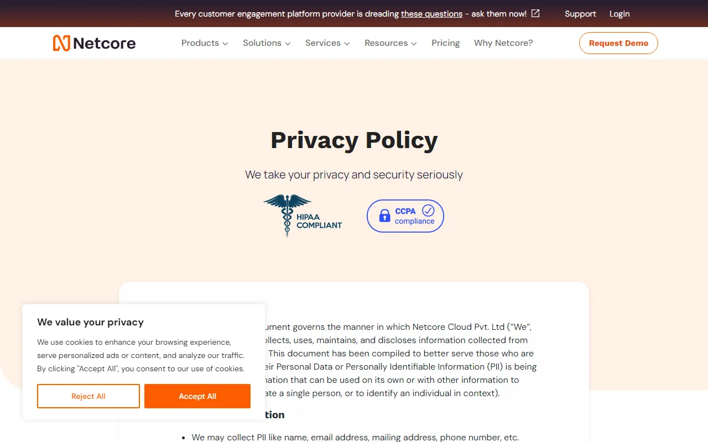
Task: Click the CCPA checkmark circle icon
Action: [428, 211]
